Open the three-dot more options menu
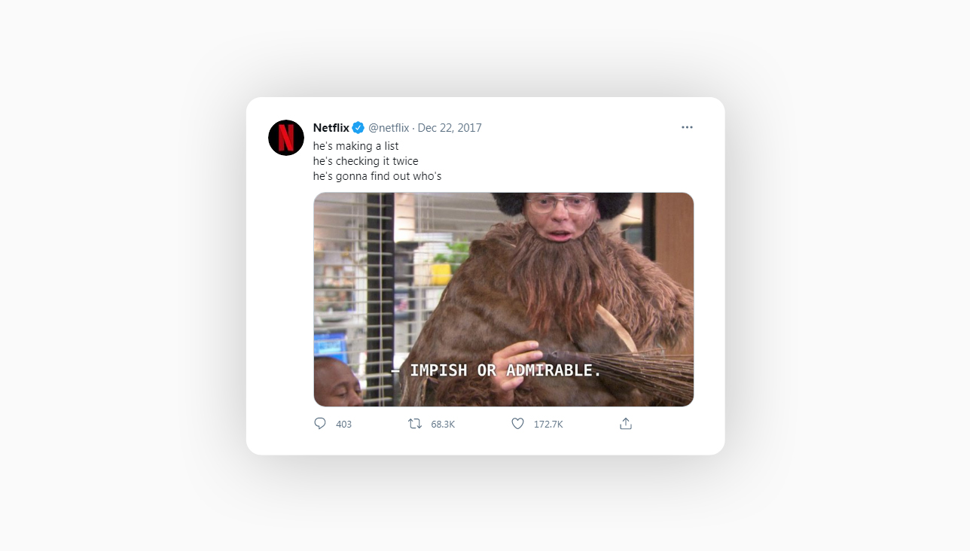 [x=687, y=127]
